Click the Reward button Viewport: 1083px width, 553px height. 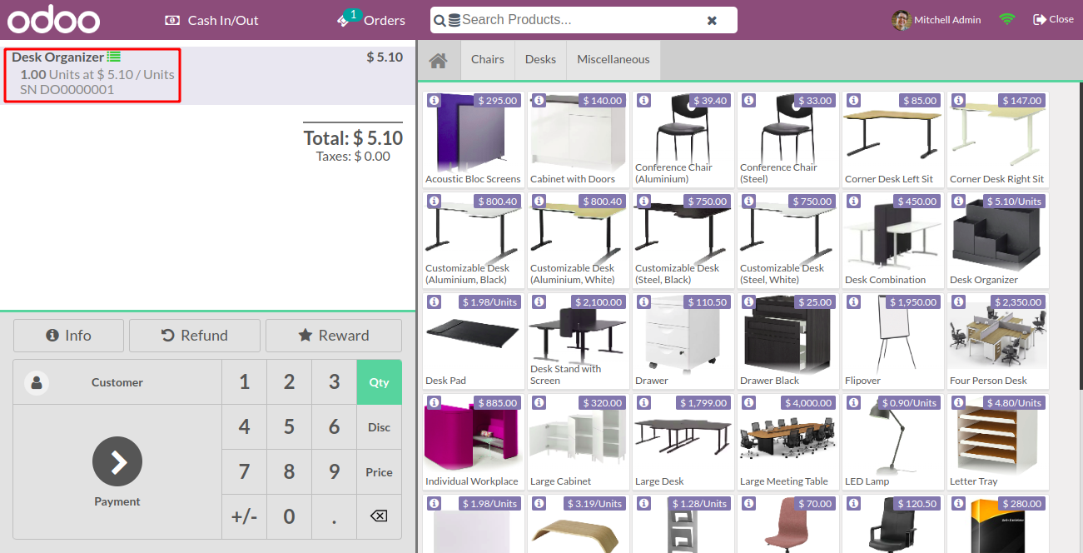click(x=334, y=336)
